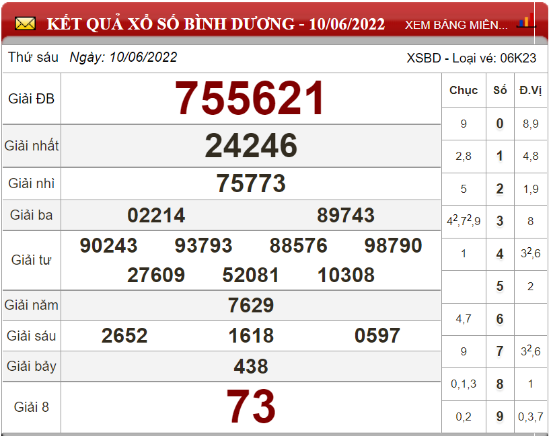Click the 0,1,3 tens cell
This screenshot has height=436, width=551.
pos(464,384)
